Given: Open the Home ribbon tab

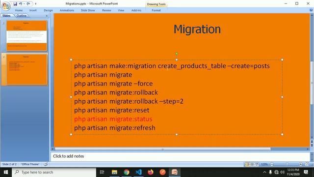Looking at the screenshot, I should tap(19, 10).
